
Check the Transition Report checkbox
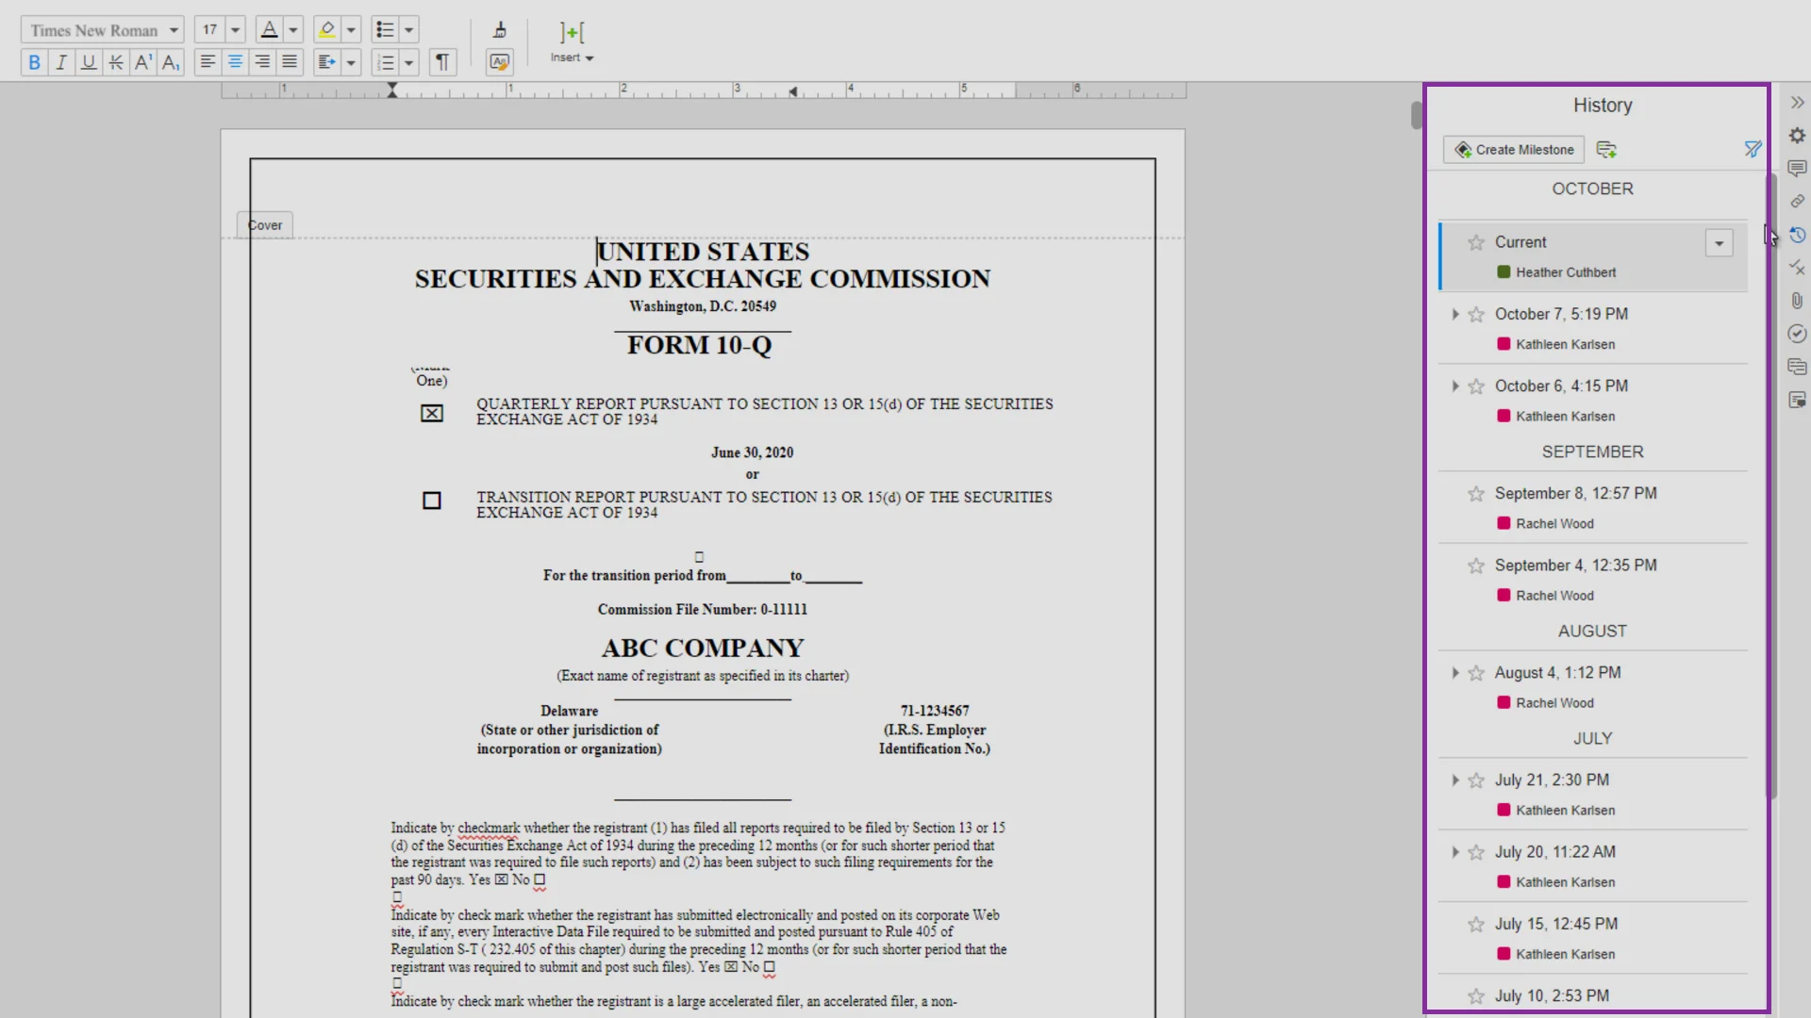(x=430, y=500)
